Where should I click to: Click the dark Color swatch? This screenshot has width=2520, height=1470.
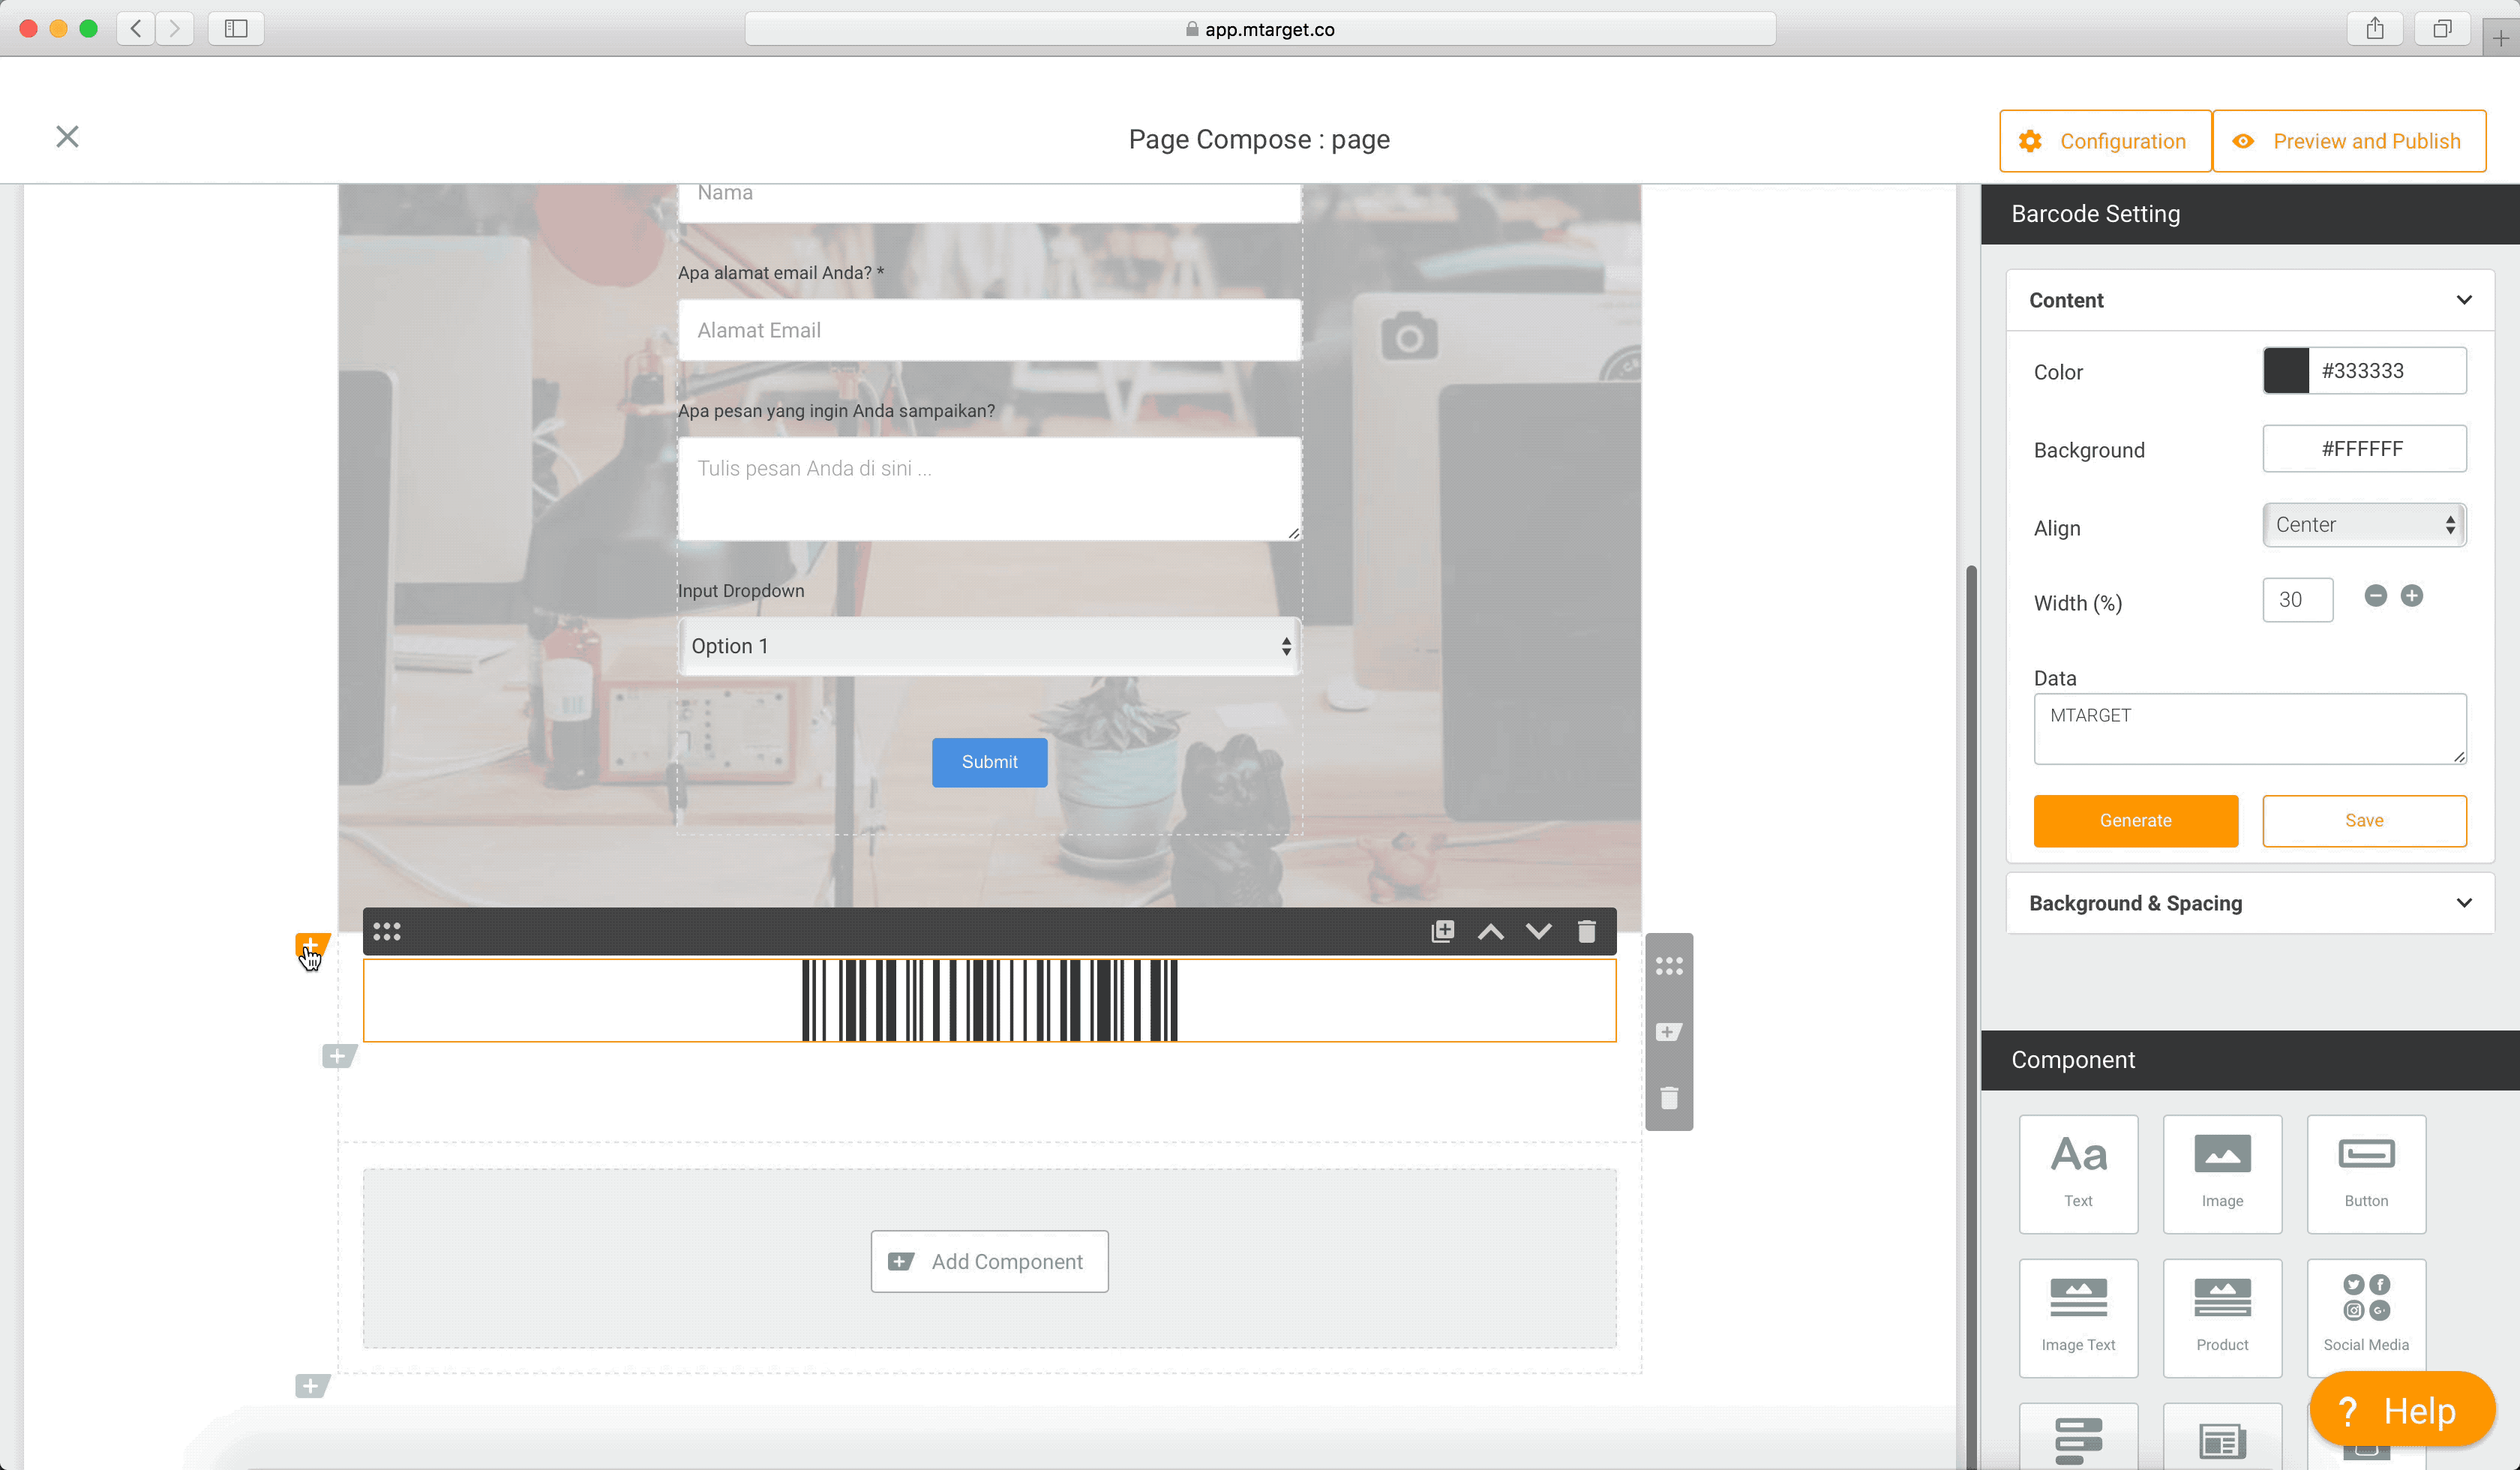[2286, 371]
